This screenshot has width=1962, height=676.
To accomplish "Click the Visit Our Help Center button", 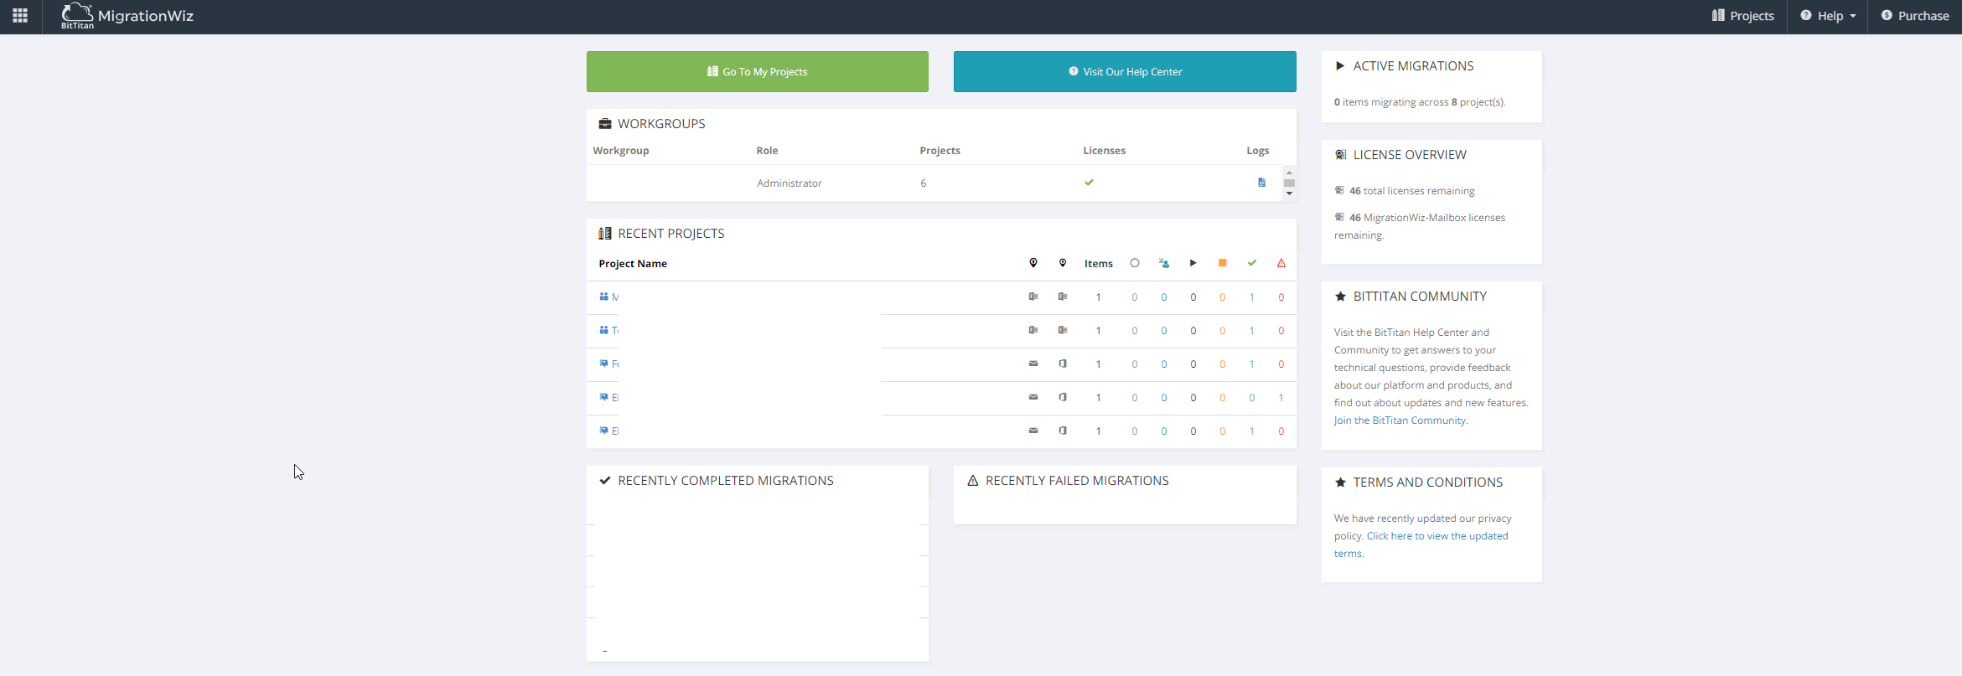I will click(x=1125, y=72).
